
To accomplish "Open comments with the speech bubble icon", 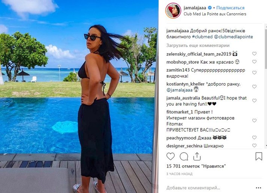I will pos(184,156).
